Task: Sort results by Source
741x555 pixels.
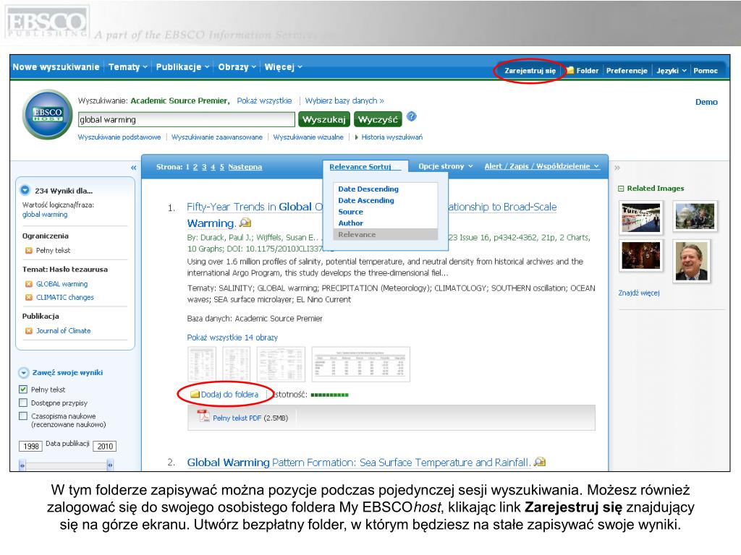Action: [350, 212]
